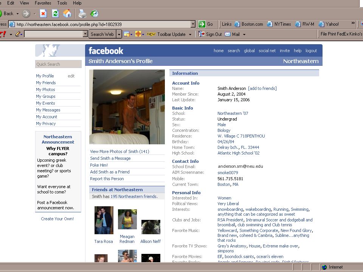Screen dimensions: 363x272
Task: Click invite in the facebook header
Action: (x=285, y=51)
